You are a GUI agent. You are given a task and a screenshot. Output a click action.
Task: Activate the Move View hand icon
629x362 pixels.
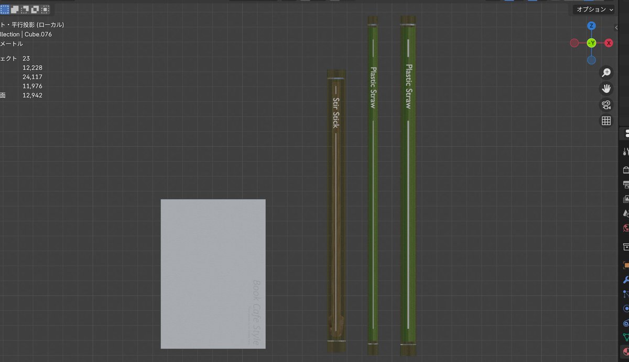[x=606, y=88]
